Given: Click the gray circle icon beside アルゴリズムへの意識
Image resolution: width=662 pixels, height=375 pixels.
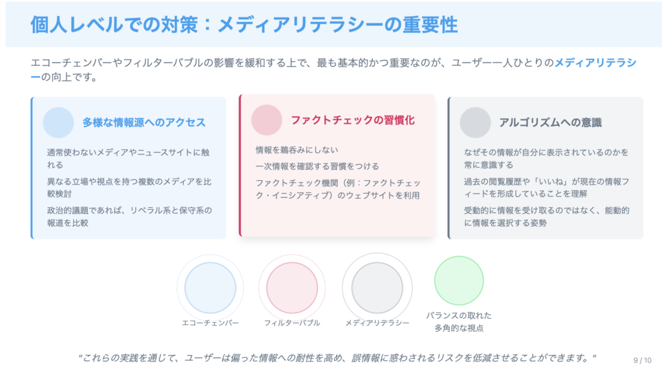Looking at the screenshot, I should pos(475,123).
